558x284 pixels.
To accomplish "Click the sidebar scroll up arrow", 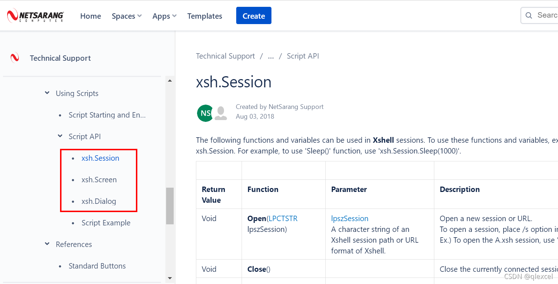I will click(170, 81).
